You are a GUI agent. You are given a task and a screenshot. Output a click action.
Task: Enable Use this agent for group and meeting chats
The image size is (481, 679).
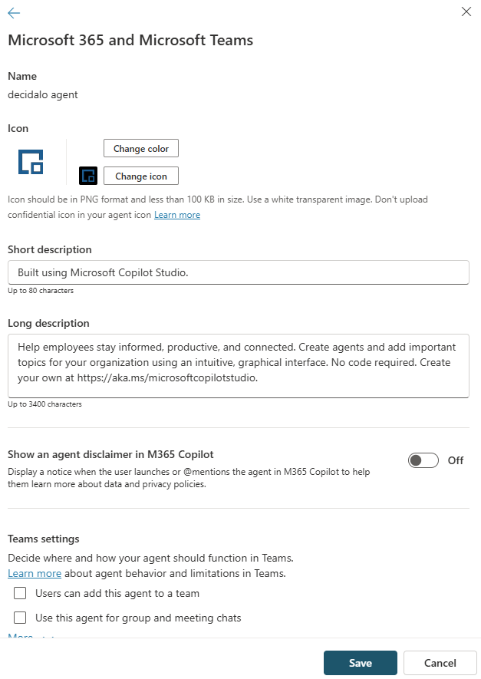click(x=20, y=618)
